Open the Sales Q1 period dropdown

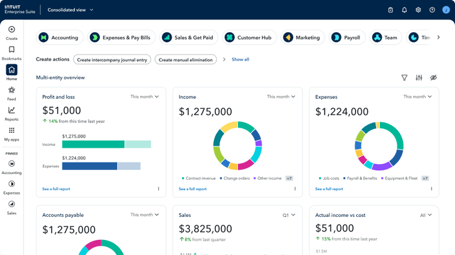tap(289, 215)
